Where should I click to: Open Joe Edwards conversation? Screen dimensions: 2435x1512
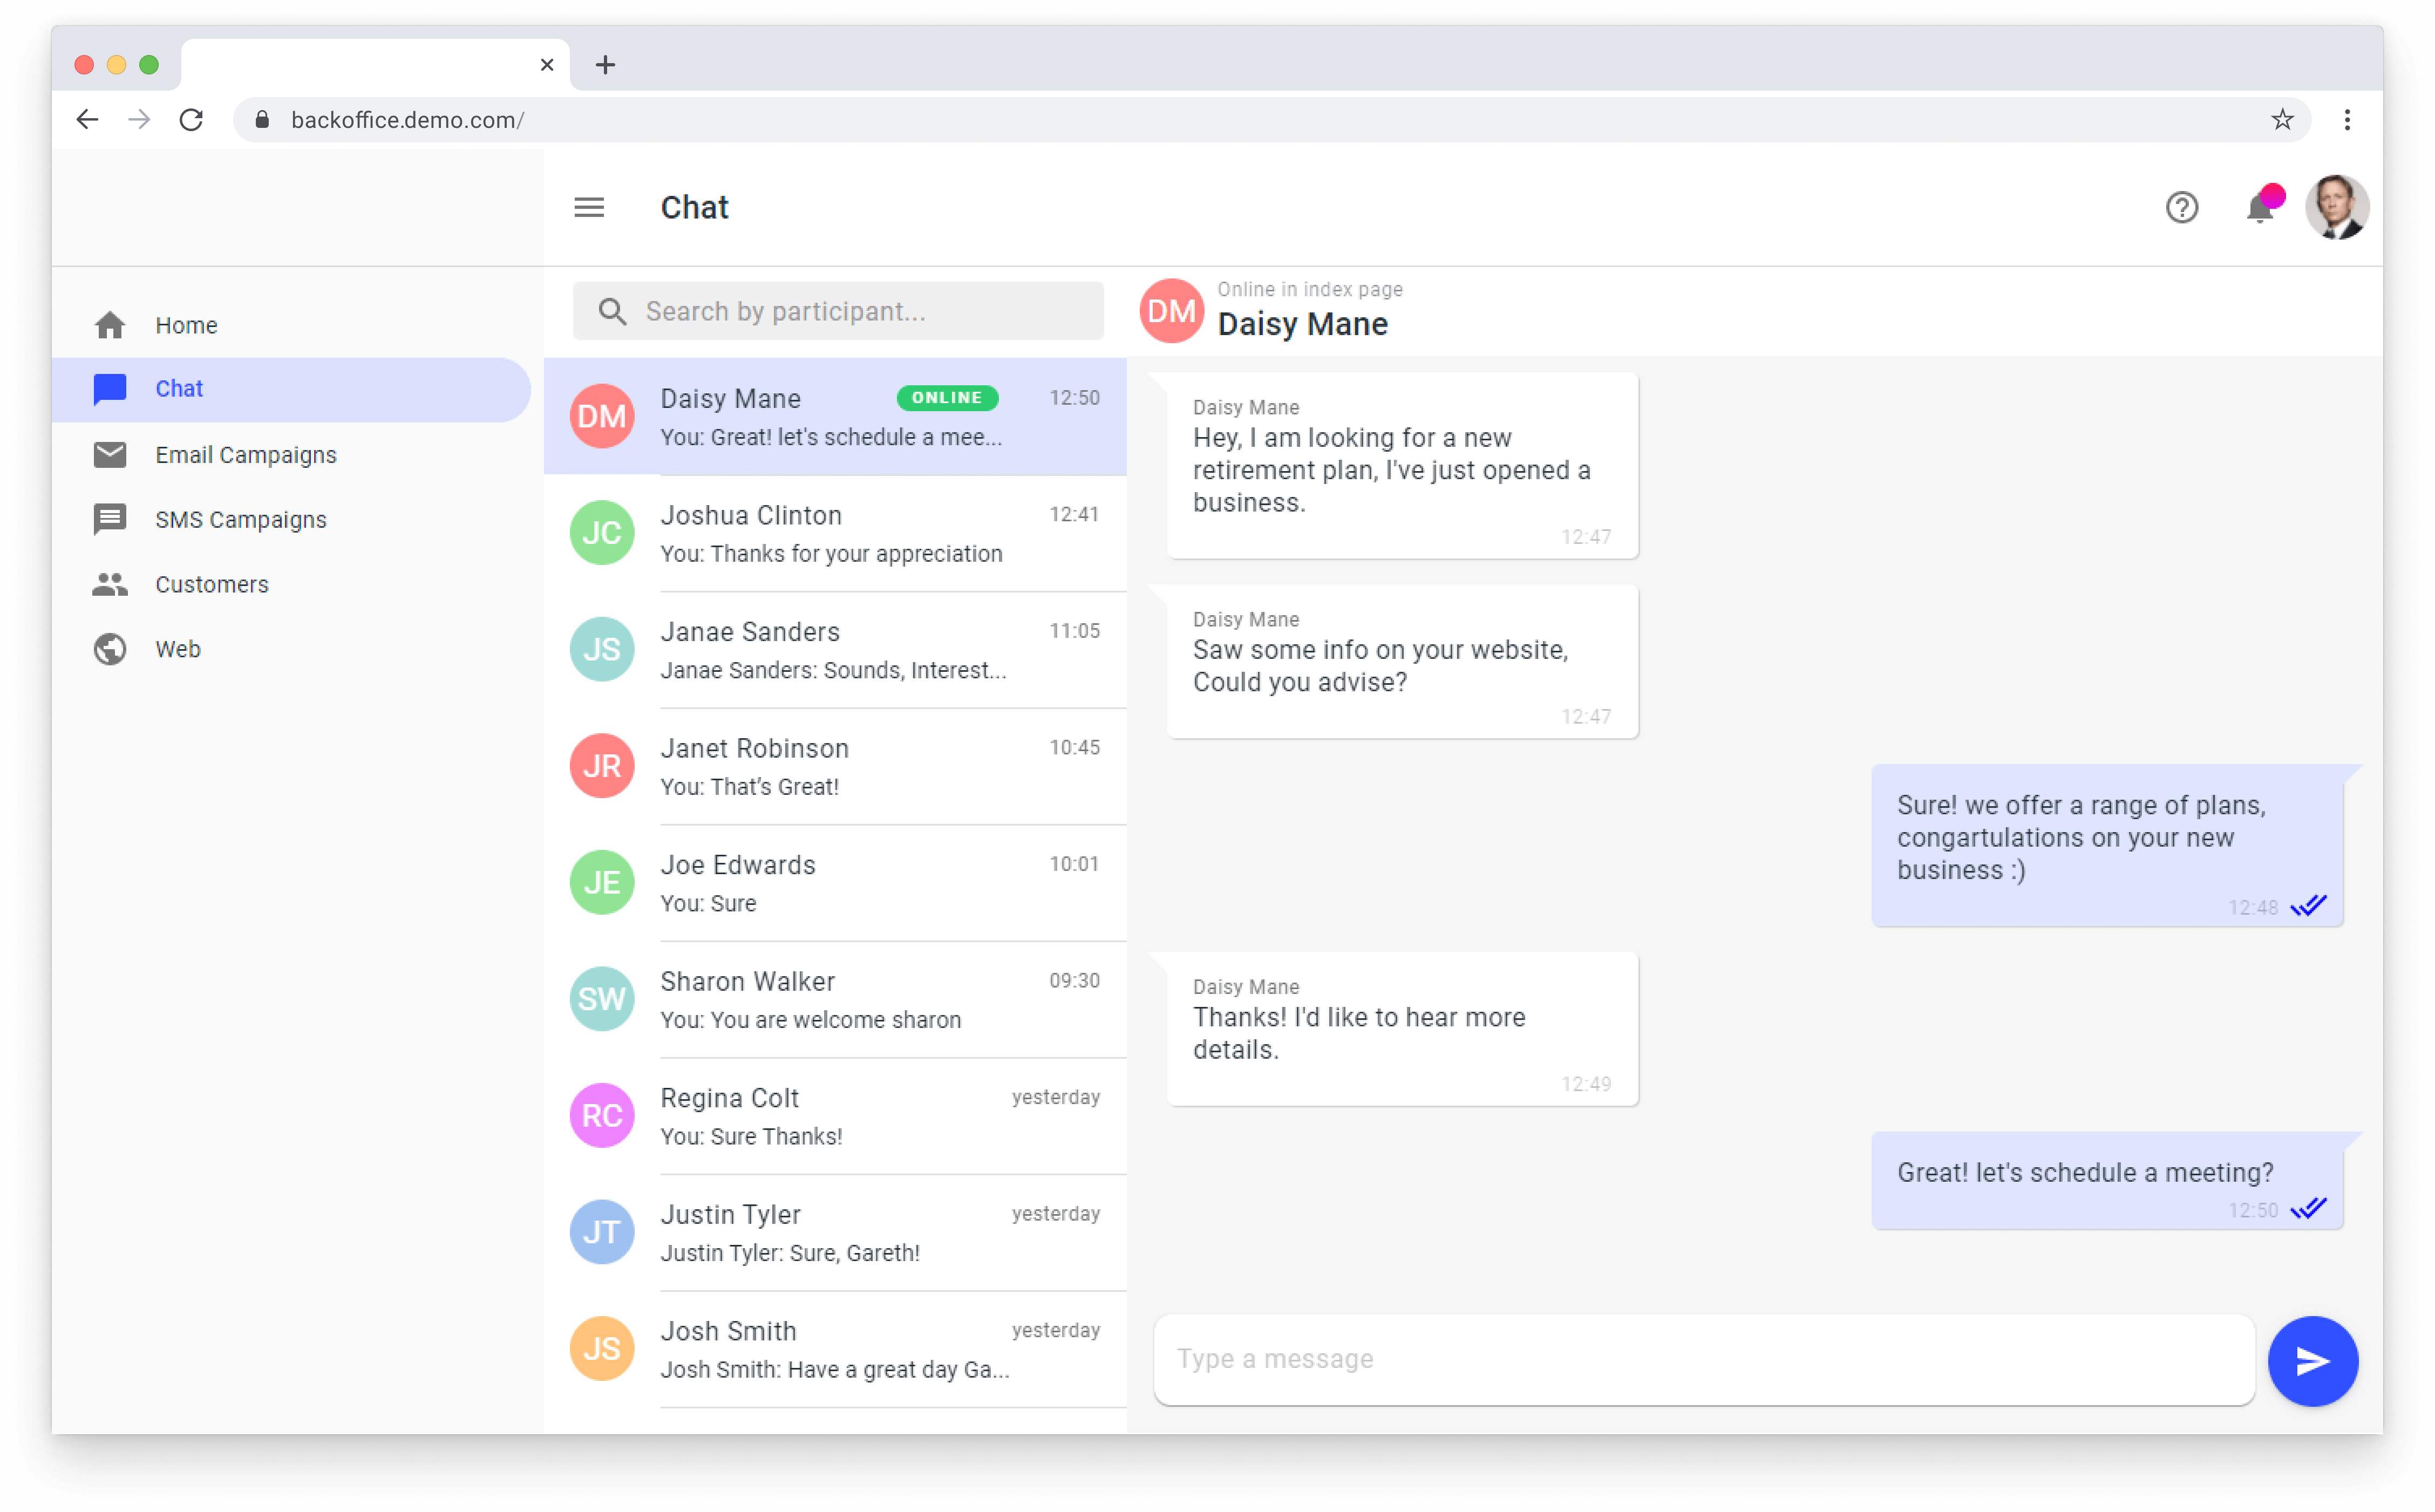click(x=835, y=883)
